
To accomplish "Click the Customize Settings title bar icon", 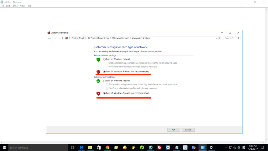I will tap(49, 33).
